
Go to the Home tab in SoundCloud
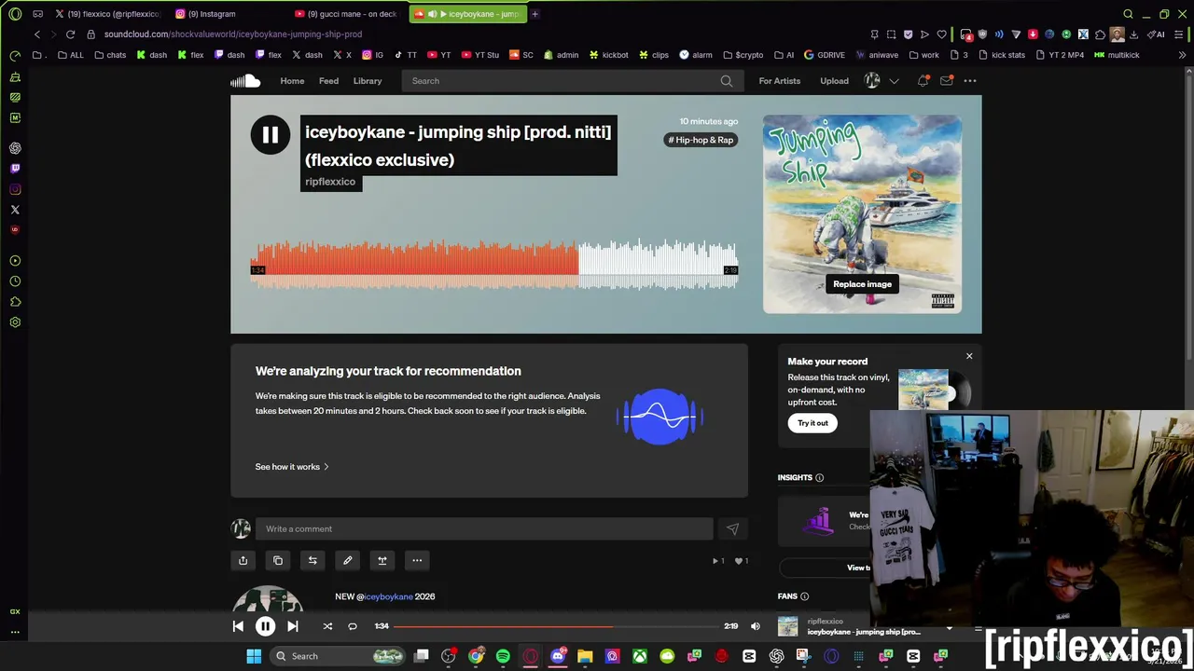coord(292,81)
